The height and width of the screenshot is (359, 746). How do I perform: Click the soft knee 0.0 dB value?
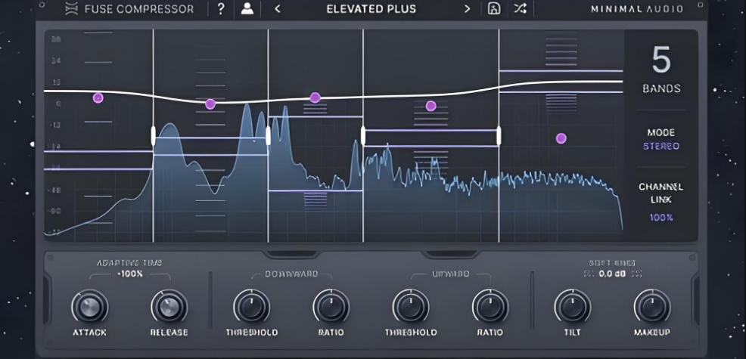(x=612, y=274)
